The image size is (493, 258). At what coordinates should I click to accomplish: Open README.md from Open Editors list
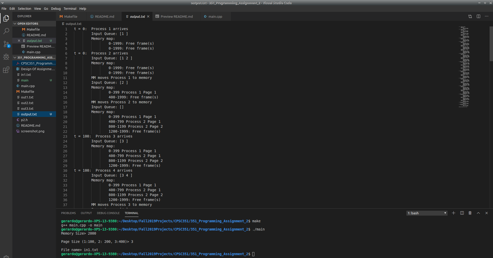(x=34, y=35)
